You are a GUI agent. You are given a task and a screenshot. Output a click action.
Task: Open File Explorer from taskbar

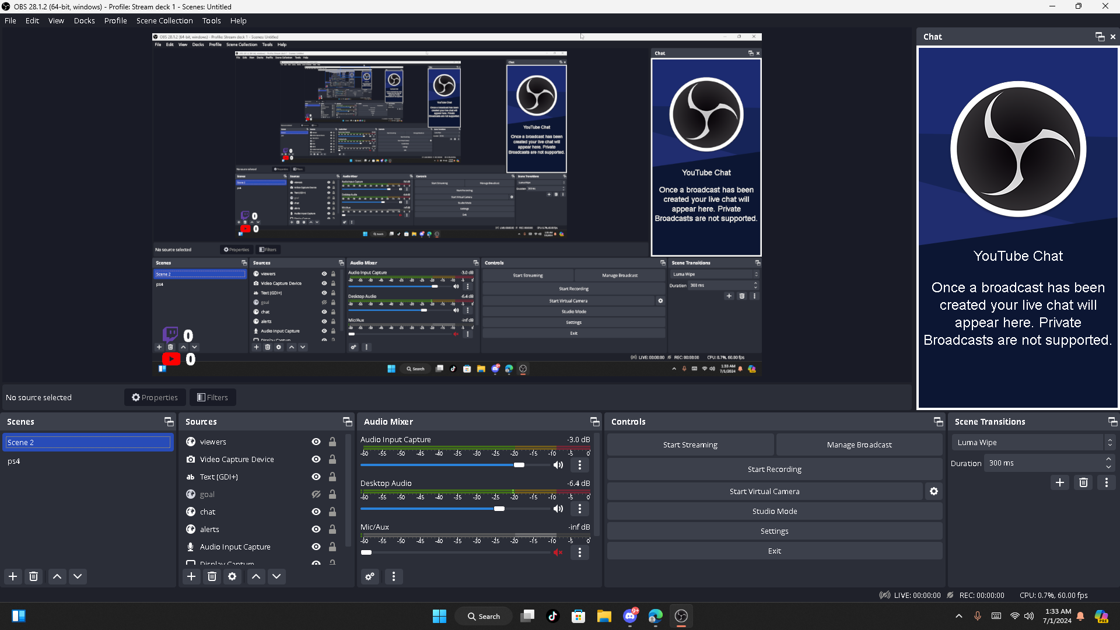click(x=604, y=616)
